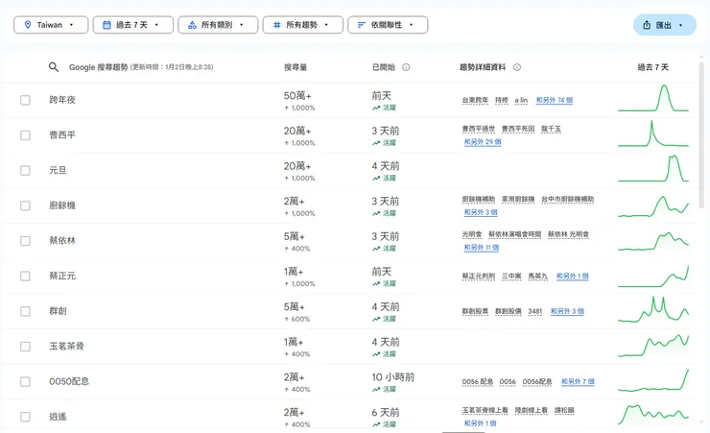Click the 家用廚餘機 related query
The image size is (710, 433).
point(518,200)
